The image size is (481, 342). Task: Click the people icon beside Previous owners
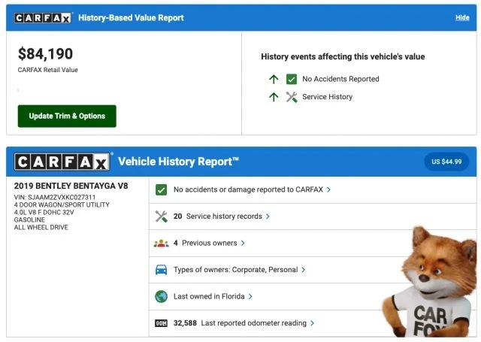(x=161, y=244)
